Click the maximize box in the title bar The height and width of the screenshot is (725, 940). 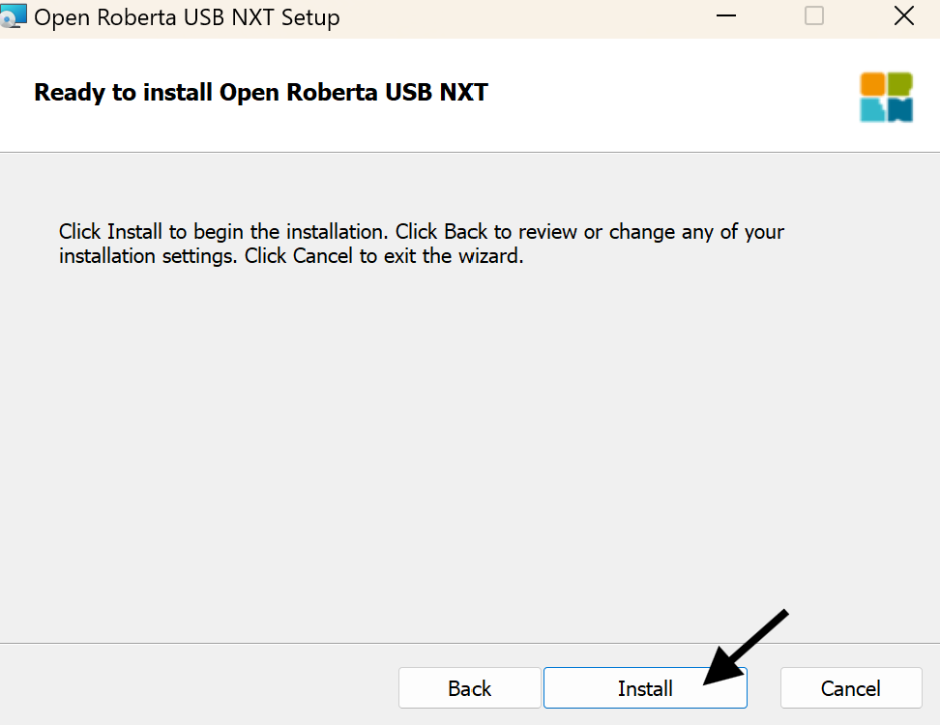click(x=813, y=15)
